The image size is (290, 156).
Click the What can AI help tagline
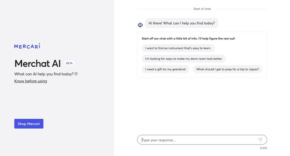(x=44, y=74)
